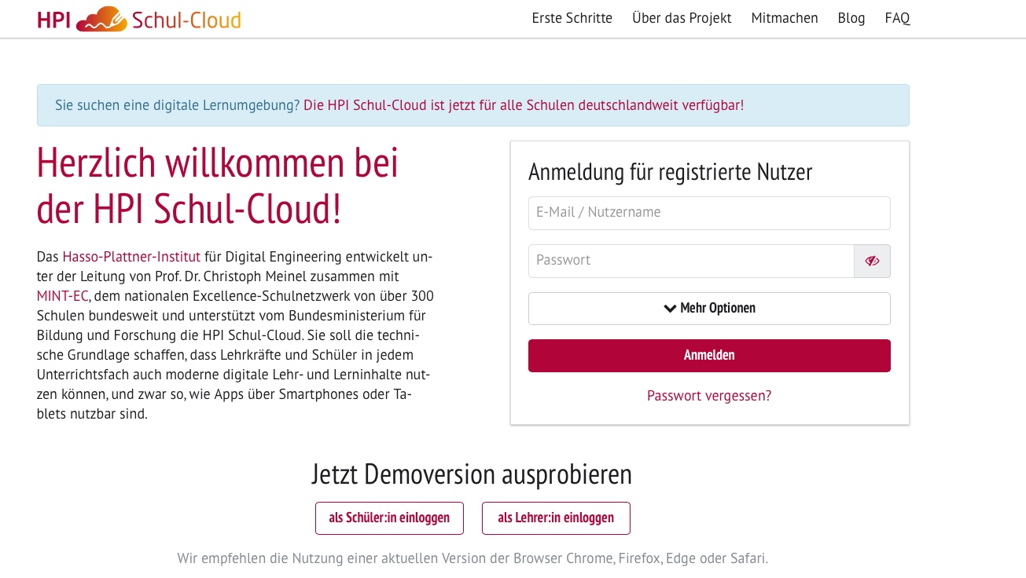This screenshot has width=1026, height=578.
Task: Click the Passwort vergessen? link
Action: coord(709,396)
